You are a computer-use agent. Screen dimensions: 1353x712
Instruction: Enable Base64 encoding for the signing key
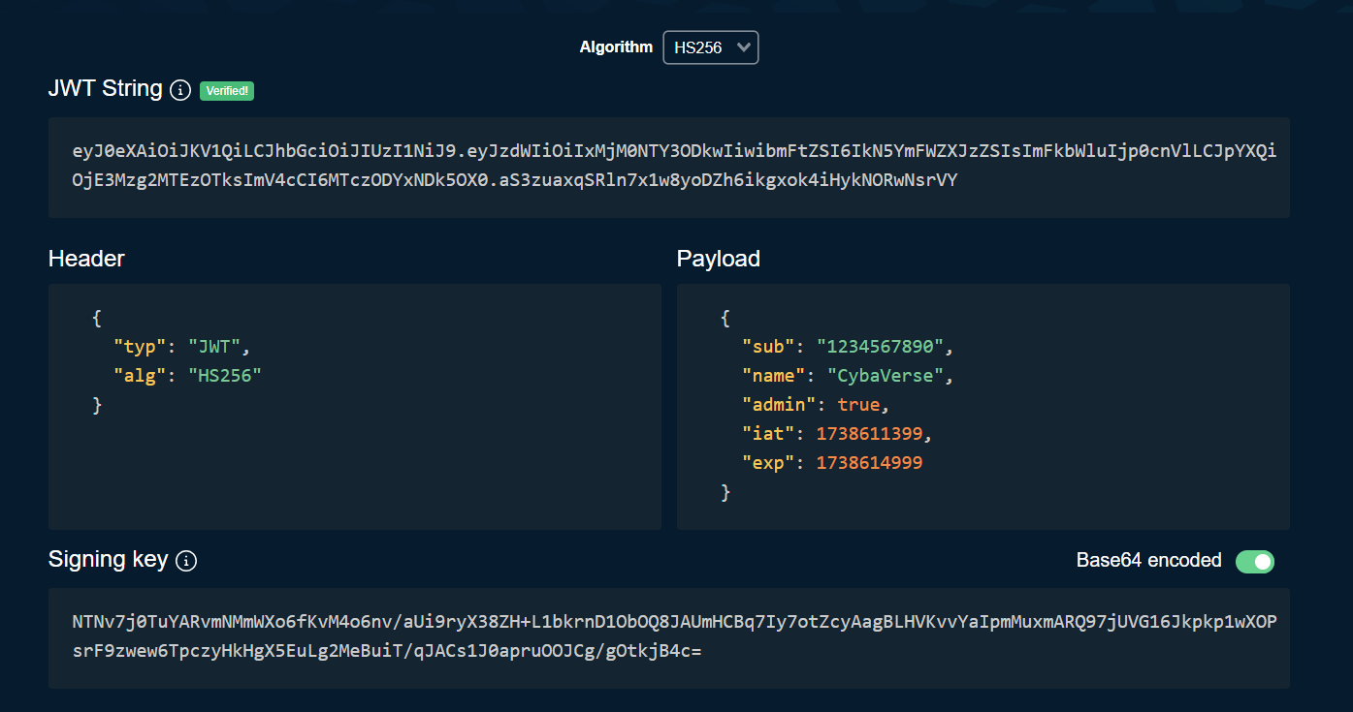pyautogui.click(x=1255, y=561)
